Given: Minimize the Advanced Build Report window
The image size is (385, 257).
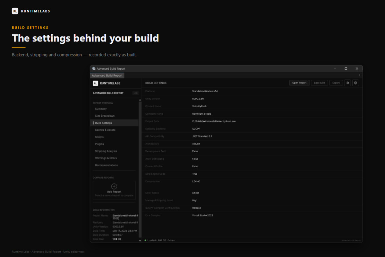Looking at the screenshot, I should coord(335,68).
